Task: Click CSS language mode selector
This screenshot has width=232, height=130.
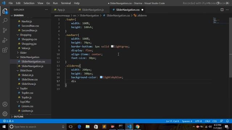Action: pyautogui.click(x=215, y=121)
